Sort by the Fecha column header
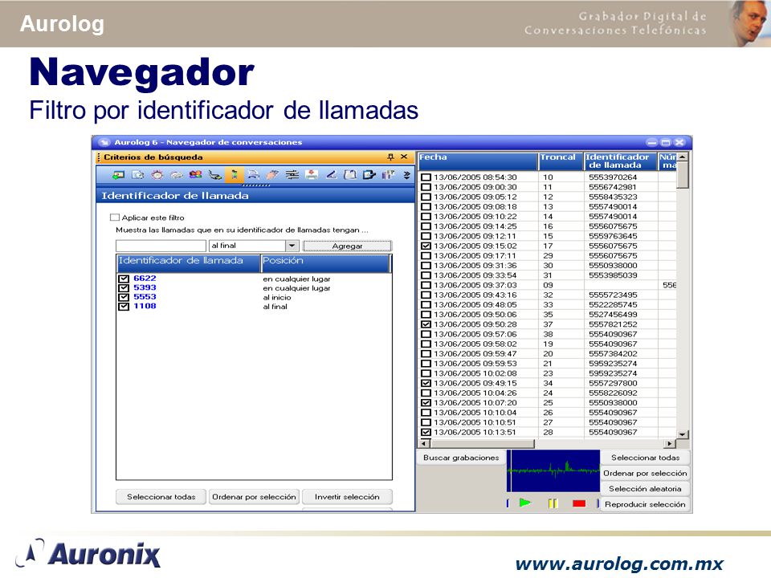This screenshot has width=771, height=578. click(477, 161)
